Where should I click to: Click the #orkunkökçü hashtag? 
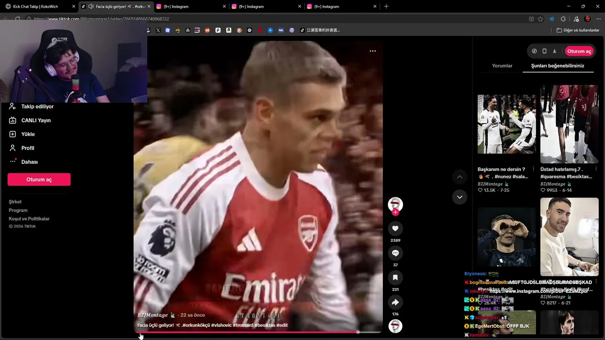[196, 325]
